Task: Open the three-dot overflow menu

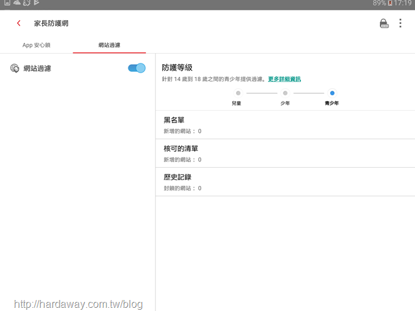Action: point(400,23)
